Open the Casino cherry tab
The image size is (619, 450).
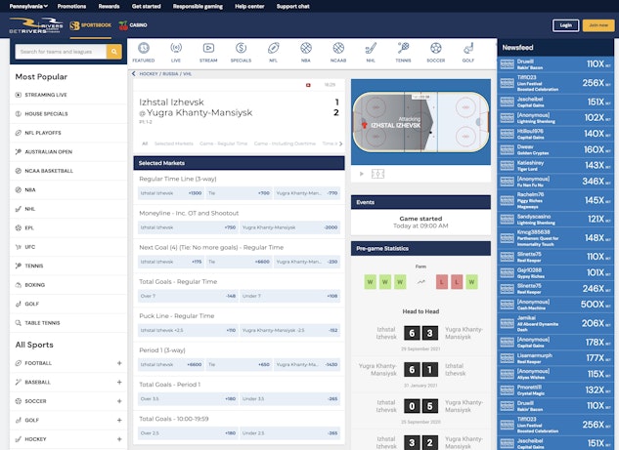[133, 25]
